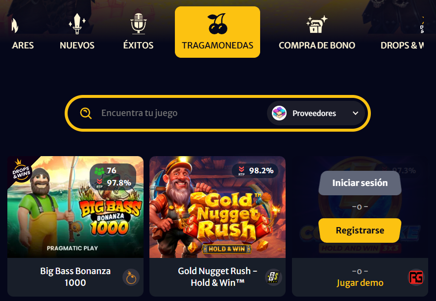The image size is (436, 301).
Task: Switch to the Drops & Wins tab
Action: tap(402, 33)
